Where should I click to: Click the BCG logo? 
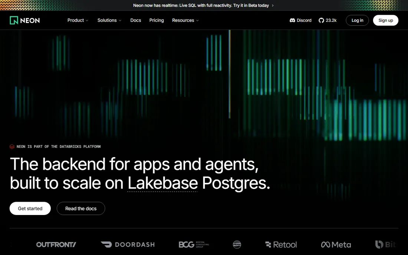(x=194, y=245)
